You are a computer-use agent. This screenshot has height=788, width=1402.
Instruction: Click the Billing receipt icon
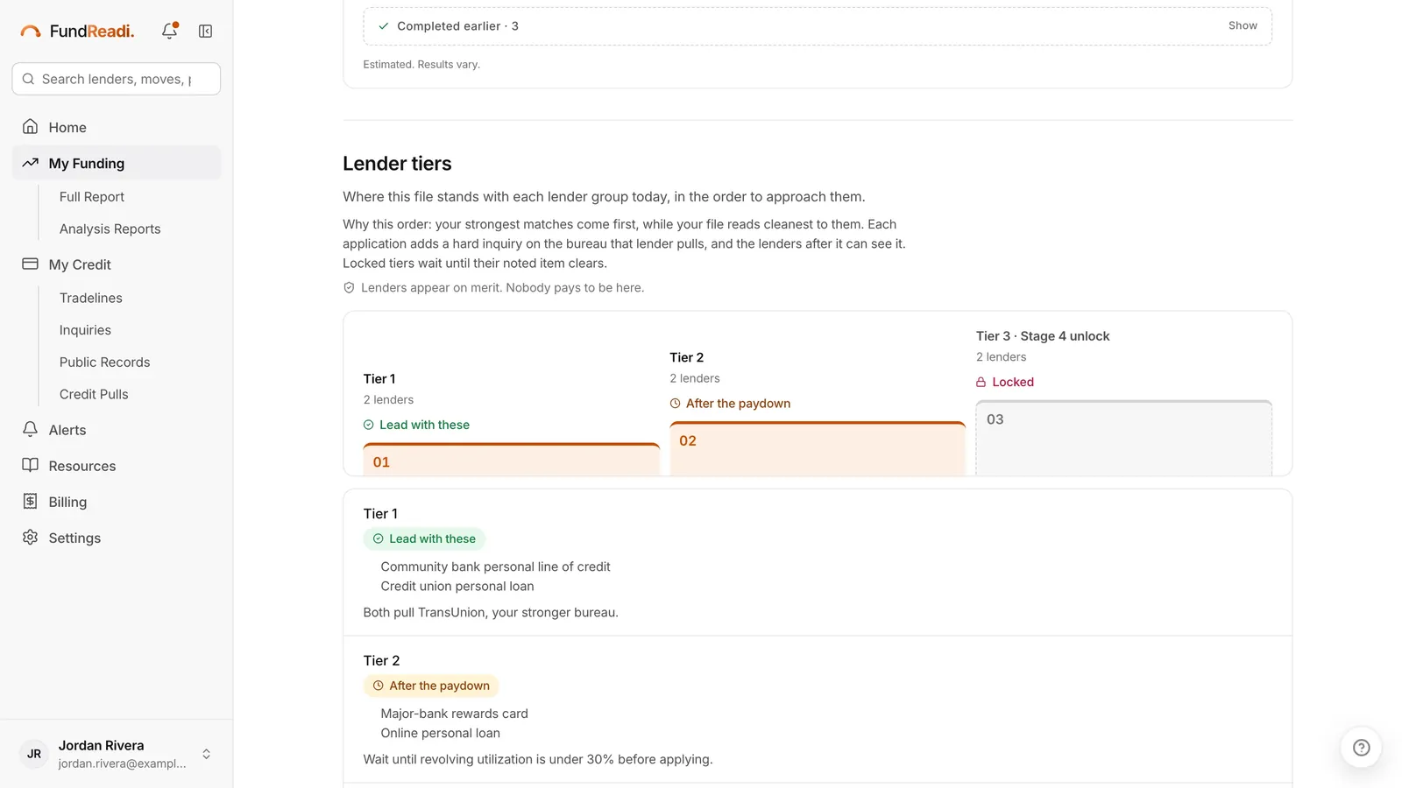click(31, 501)
